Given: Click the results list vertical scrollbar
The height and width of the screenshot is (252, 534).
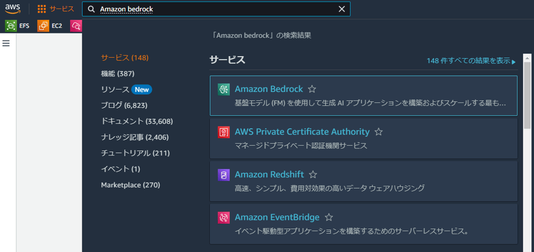Looking at the screenshot, I should coord(527,96).
